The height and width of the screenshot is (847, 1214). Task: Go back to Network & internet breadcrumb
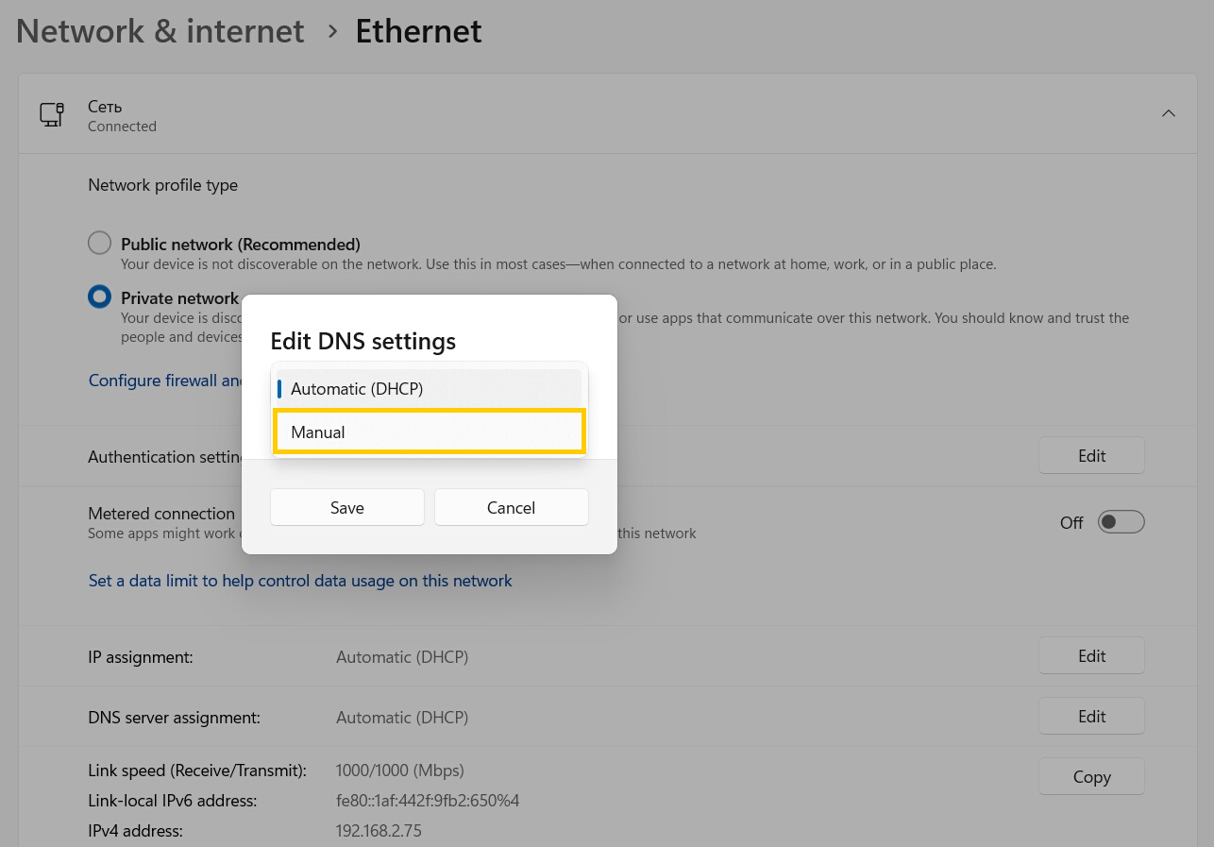[160, 31]
